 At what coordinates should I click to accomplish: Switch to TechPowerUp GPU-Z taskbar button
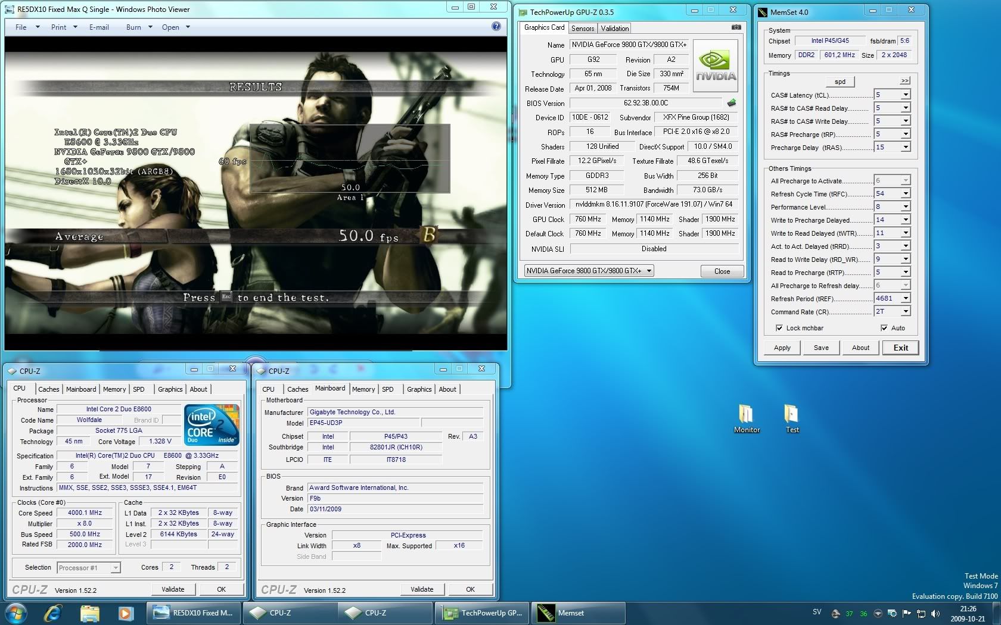tap(483, 612)
